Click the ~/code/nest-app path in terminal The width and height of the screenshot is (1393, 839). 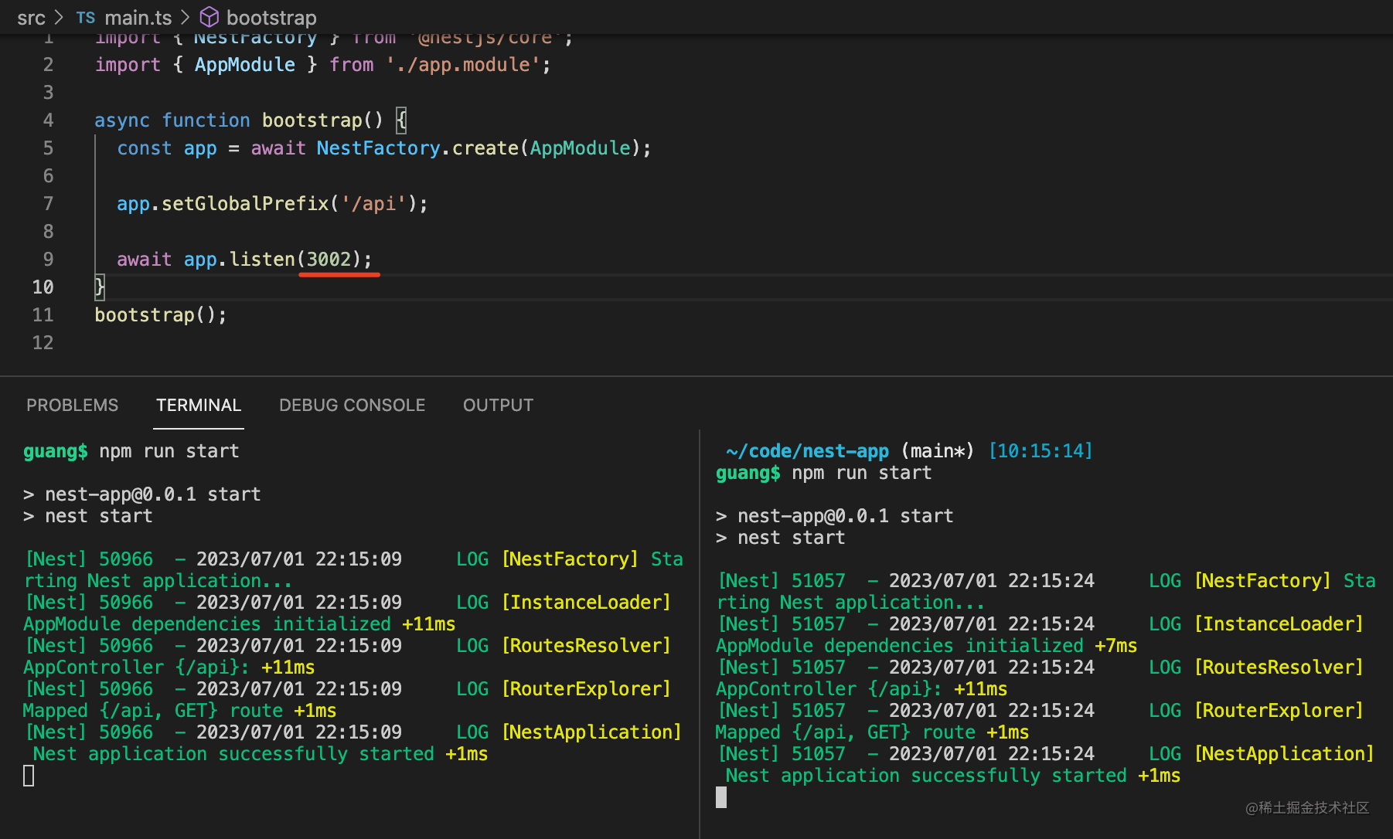[x=807, y=451]
